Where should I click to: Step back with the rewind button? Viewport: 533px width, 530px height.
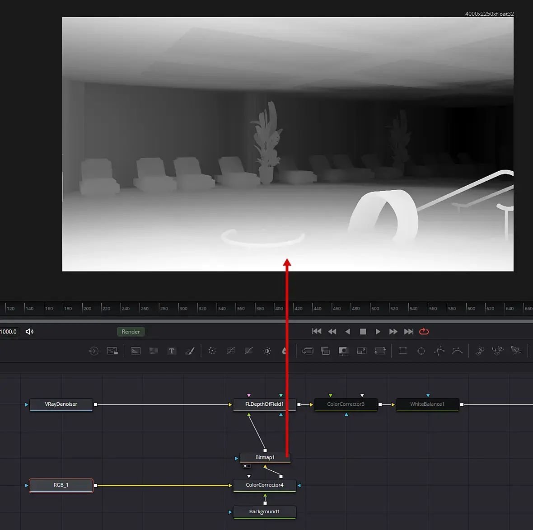coord(332,332)
